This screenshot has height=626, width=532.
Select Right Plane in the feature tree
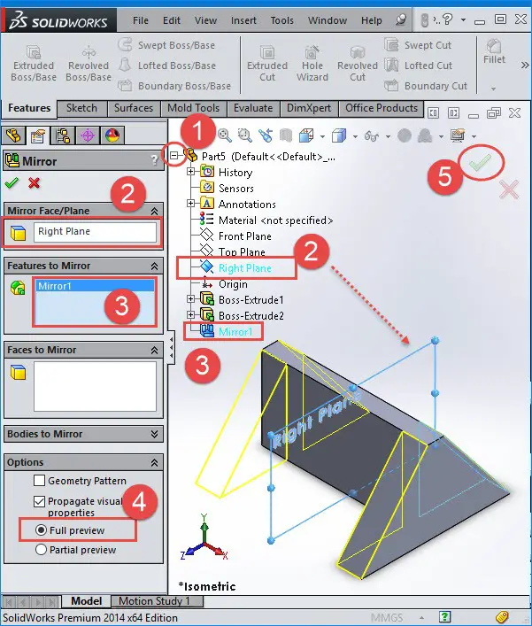(x=244, y=268)
